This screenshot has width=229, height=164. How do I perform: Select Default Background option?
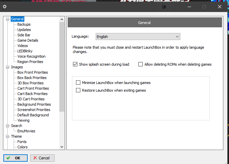coord(33,115)
